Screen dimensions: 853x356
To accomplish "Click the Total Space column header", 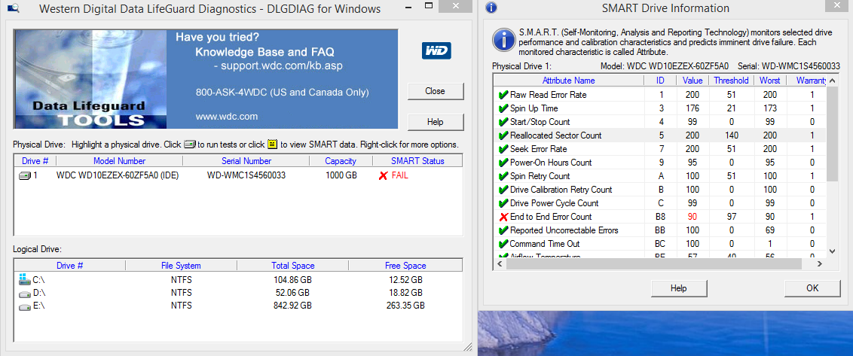I will (x=292, y=266).
